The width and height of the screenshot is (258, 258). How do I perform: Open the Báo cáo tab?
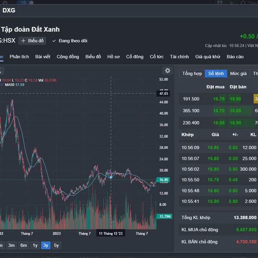tap(235, 57)
